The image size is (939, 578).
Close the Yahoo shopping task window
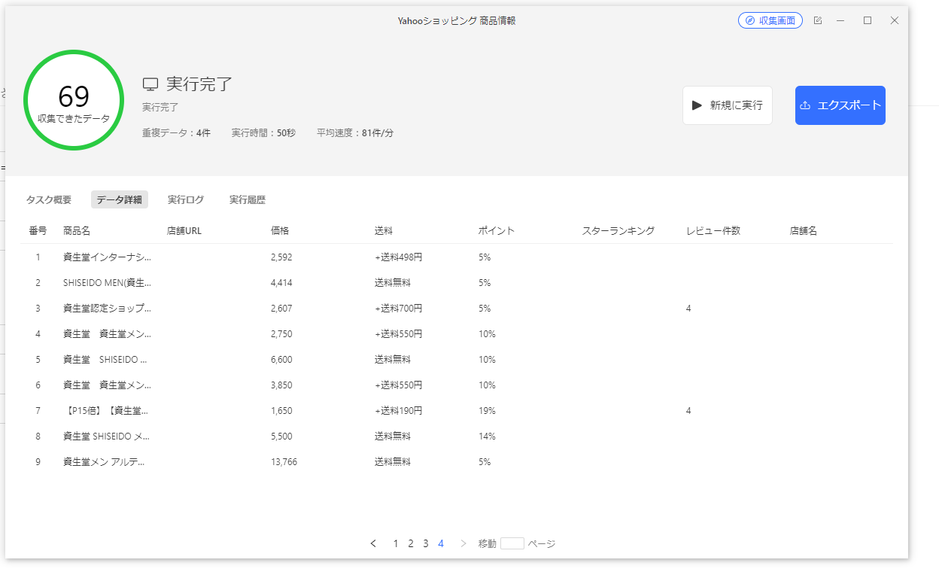[895, 20]
